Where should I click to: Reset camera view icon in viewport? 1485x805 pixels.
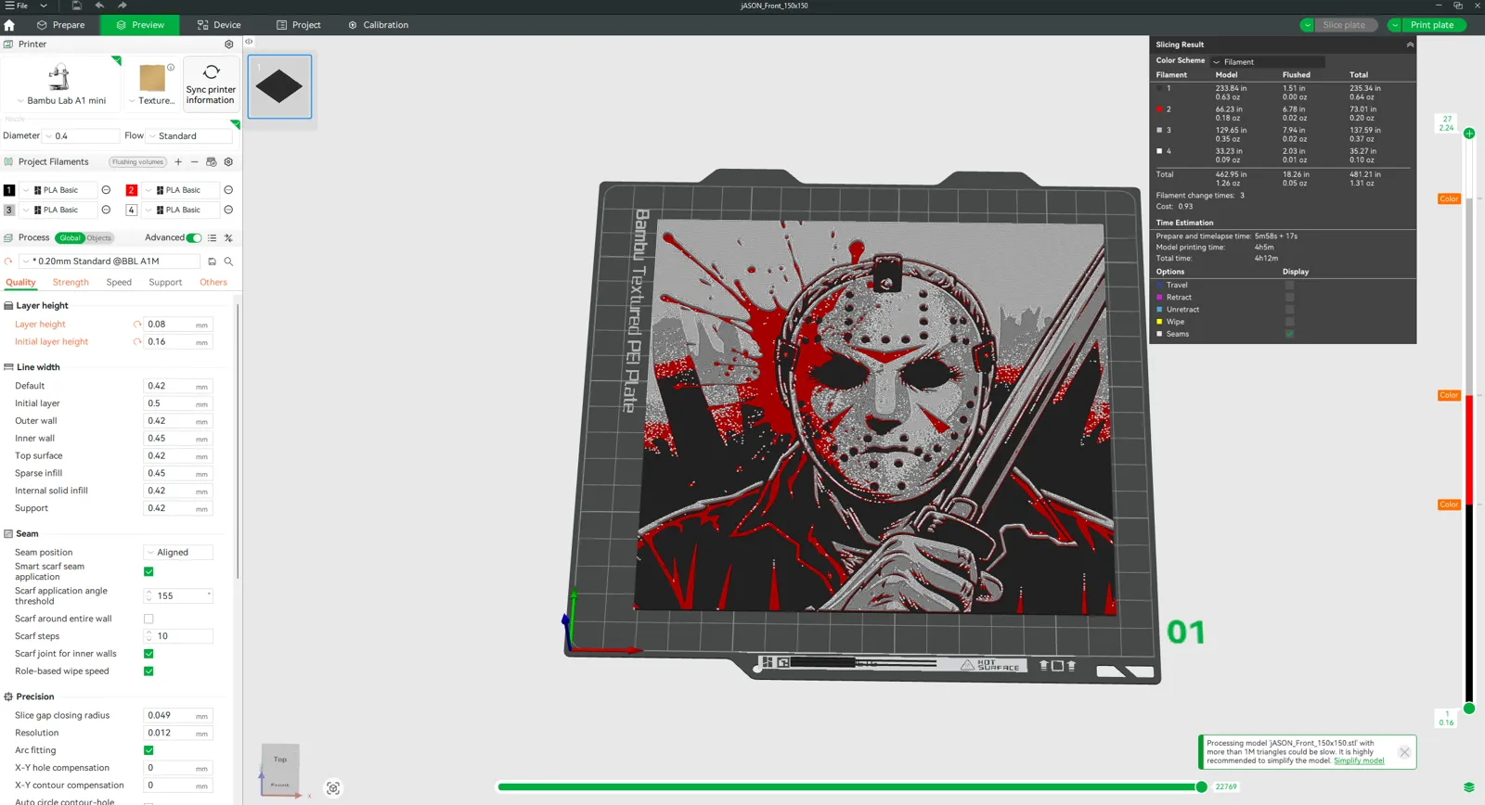tap(333, 788)
